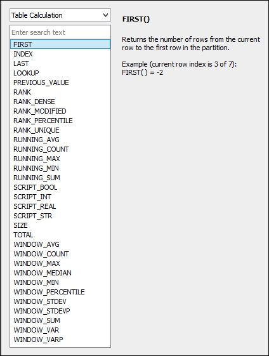
Task: Select the RANK_PERCENTILE function
Action: click(x=60, y=121)
